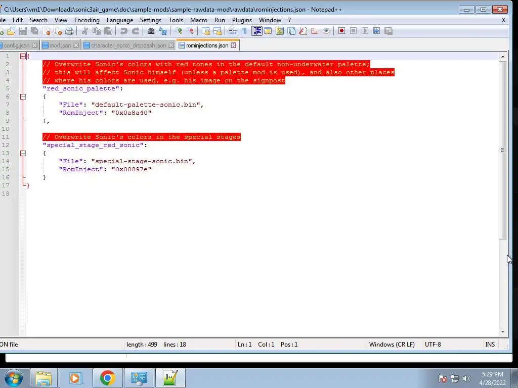Click the taskbar volume speaker icon
Screen dimensions: 518x388
point(467,378)
